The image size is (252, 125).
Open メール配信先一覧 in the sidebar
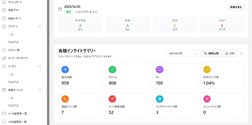[x=18, y=113]
